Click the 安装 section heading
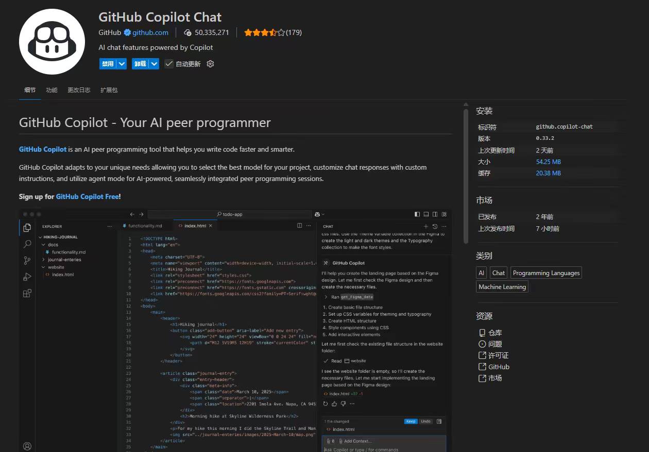The width and height of the screenshot is (649, 452). [x=484, y=111]
